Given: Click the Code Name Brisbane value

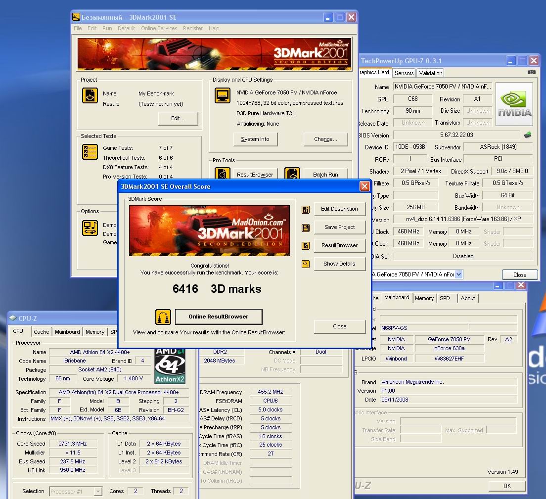Looking at the screenshot, I should point(75,361).
